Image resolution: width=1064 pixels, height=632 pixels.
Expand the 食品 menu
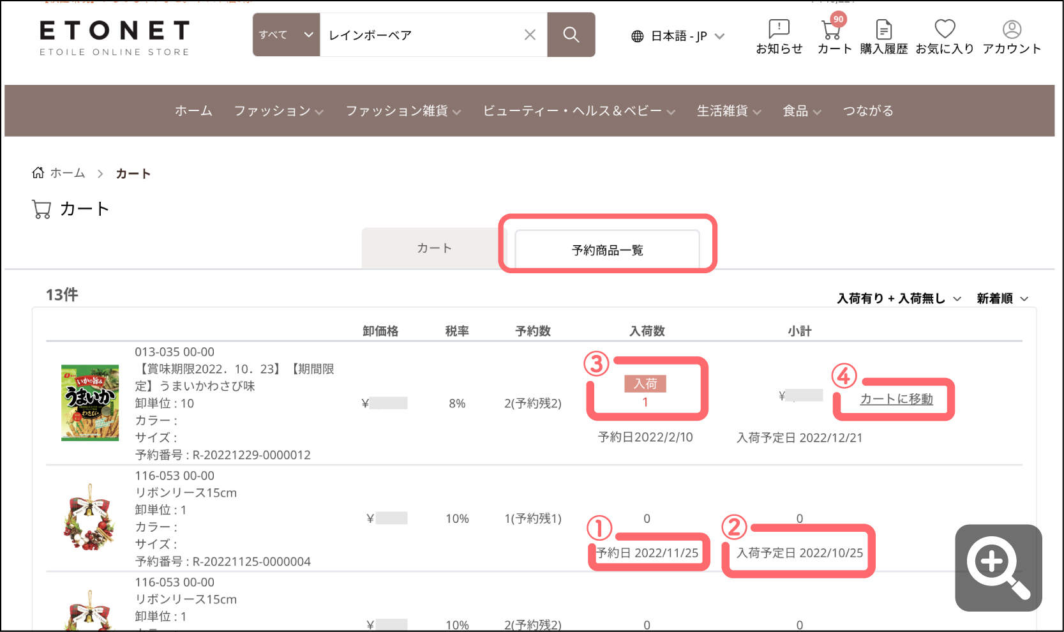pyautogui.click(x=802, y=110)
